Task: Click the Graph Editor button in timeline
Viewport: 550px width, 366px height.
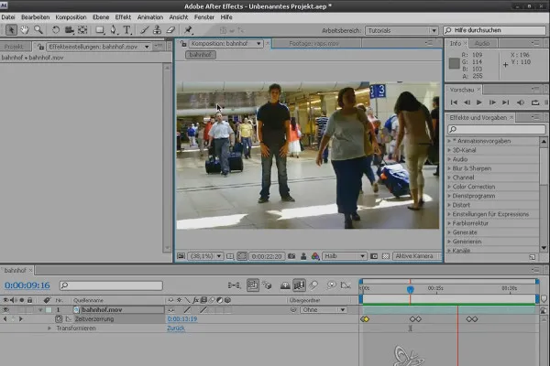Action: 346,285
